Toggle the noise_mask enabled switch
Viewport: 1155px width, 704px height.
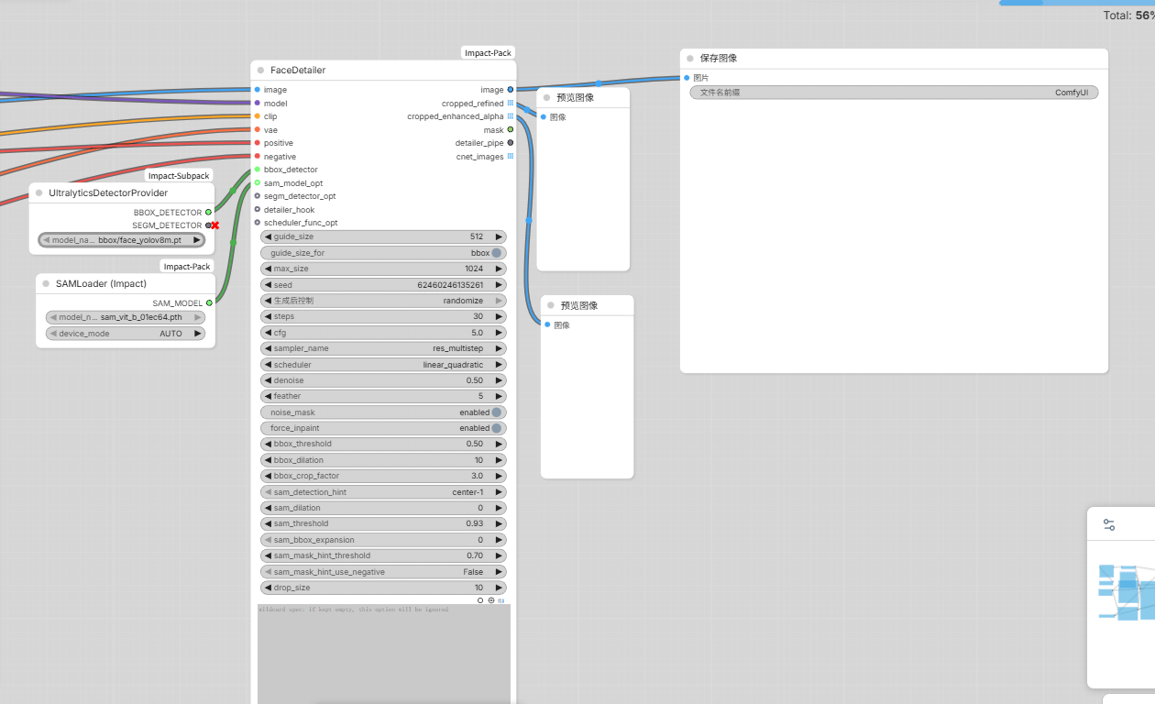pos(496,412)
